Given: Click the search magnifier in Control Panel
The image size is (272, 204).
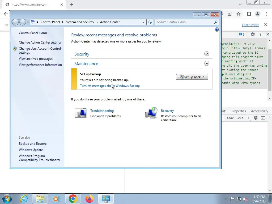Looking at the screenshot, I should (216, 22).
